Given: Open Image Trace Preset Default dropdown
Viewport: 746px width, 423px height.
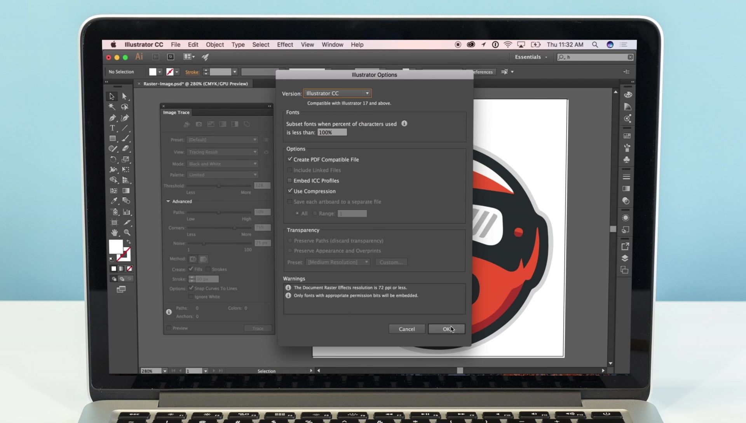Looking at the screenshot, I should pos(222,140).
